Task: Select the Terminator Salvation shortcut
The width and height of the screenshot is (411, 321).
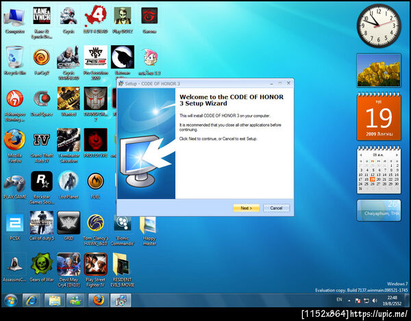Action: point(68,146)
